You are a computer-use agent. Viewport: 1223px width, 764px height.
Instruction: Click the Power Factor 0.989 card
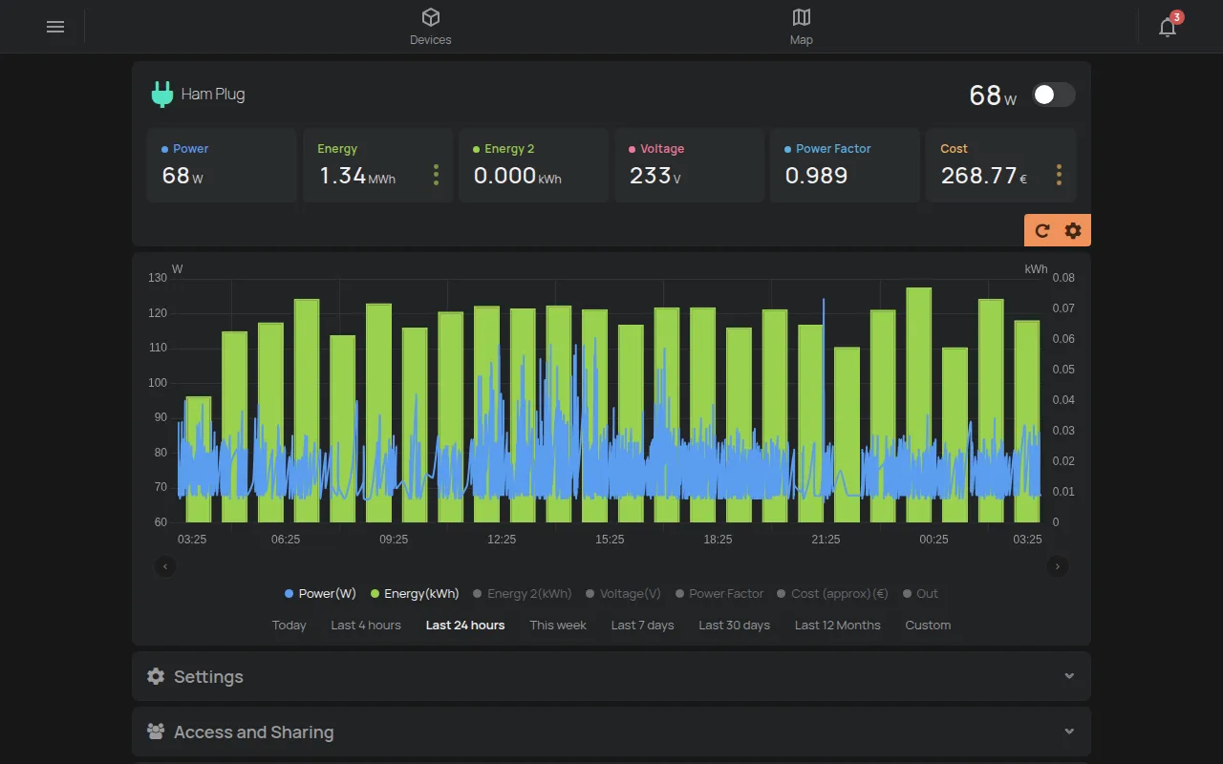(845, 165)
